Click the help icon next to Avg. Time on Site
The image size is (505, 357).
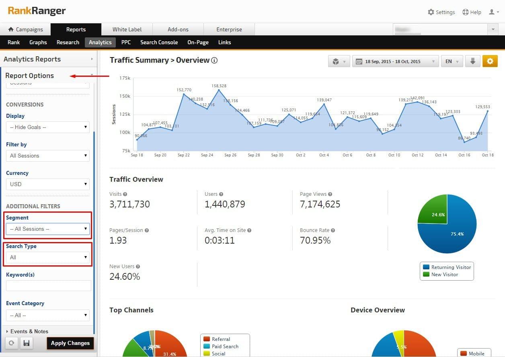point(249,230)
